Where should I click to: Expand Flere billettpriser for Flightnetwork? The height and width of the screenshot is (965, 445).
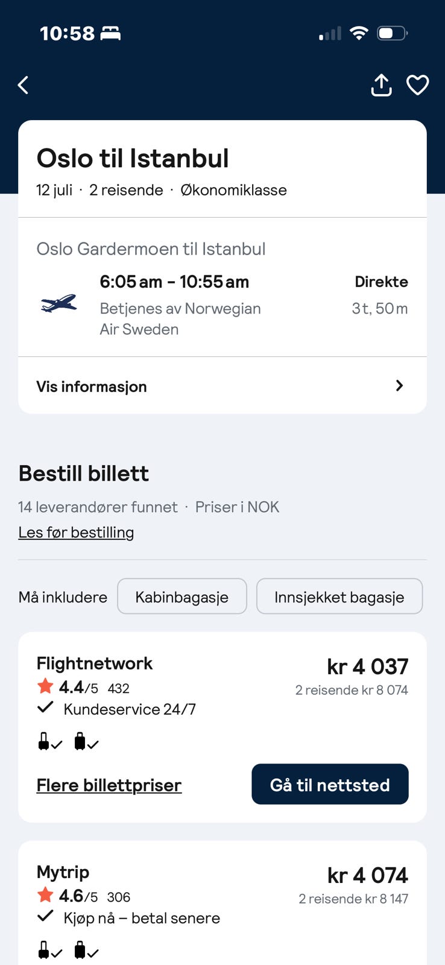click(109, 785)
